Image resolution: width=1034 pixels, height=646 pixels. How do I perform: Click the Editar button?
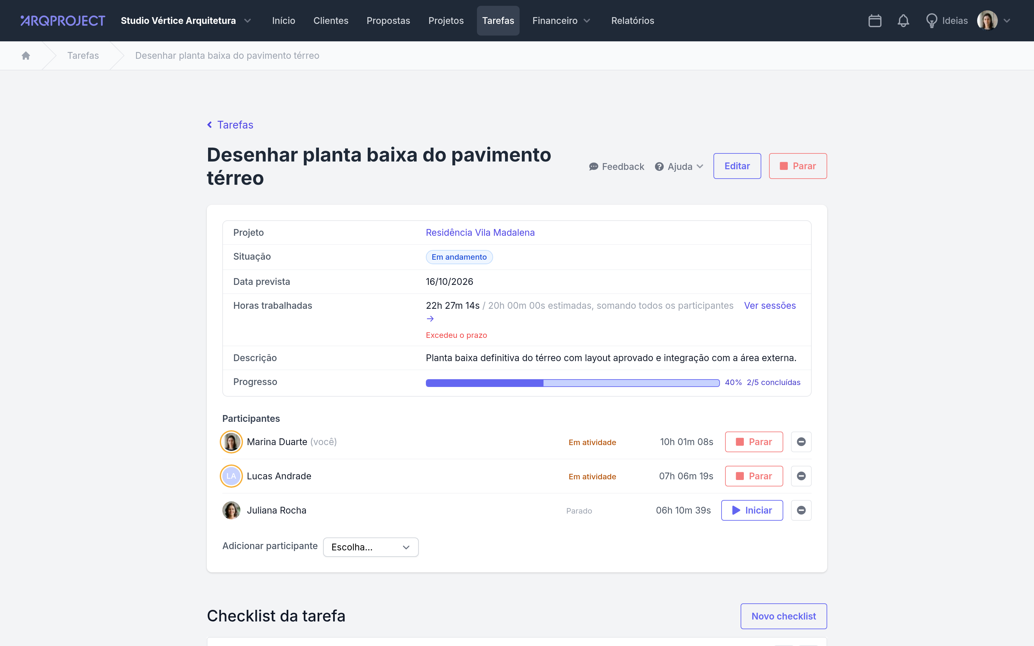click(737, 166)
